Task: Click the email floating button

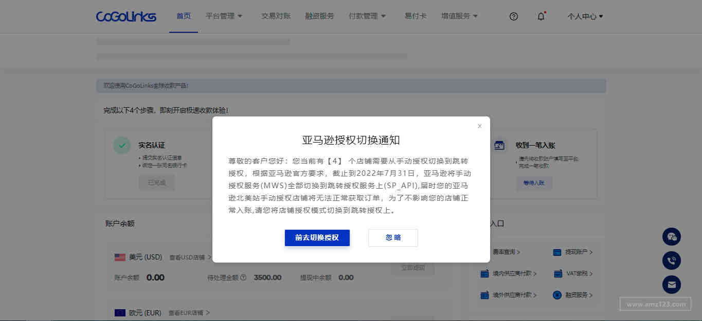Action: 671,285
